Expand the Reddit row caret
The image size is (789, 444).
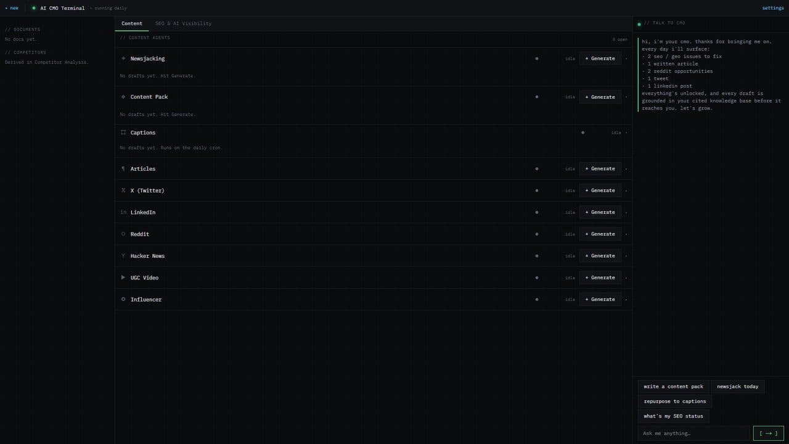coord(626,234)
